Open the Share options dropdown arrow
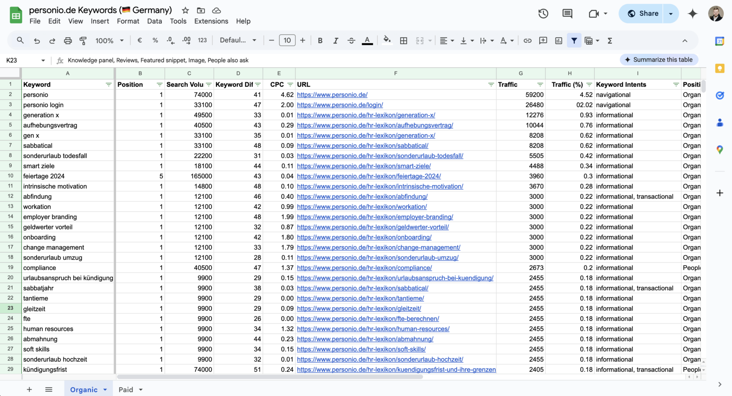This screenshot has height=396, width=732. pyautogui.click(x=671, y=13)
